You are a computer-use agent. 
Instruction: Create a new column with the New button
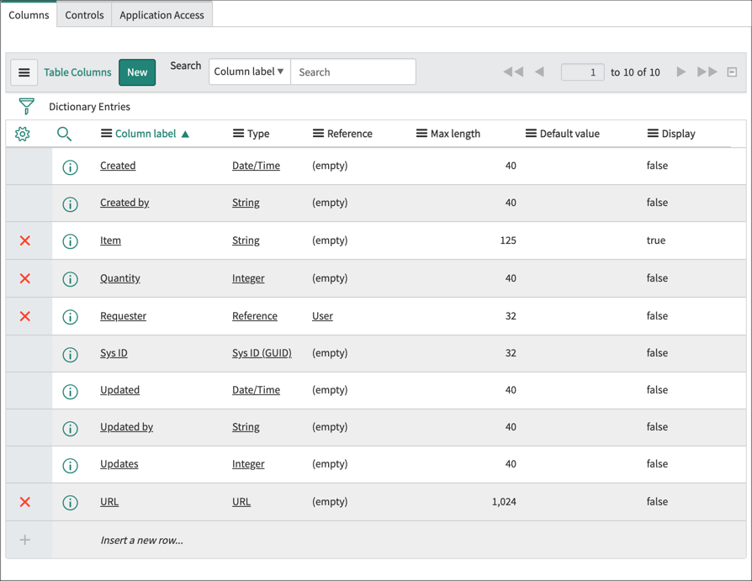(x=136, y=72)
